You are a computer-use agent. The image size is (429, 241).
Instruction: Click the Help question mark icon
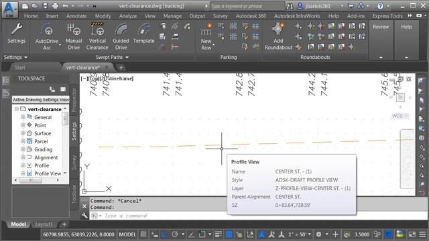point(380,6)
